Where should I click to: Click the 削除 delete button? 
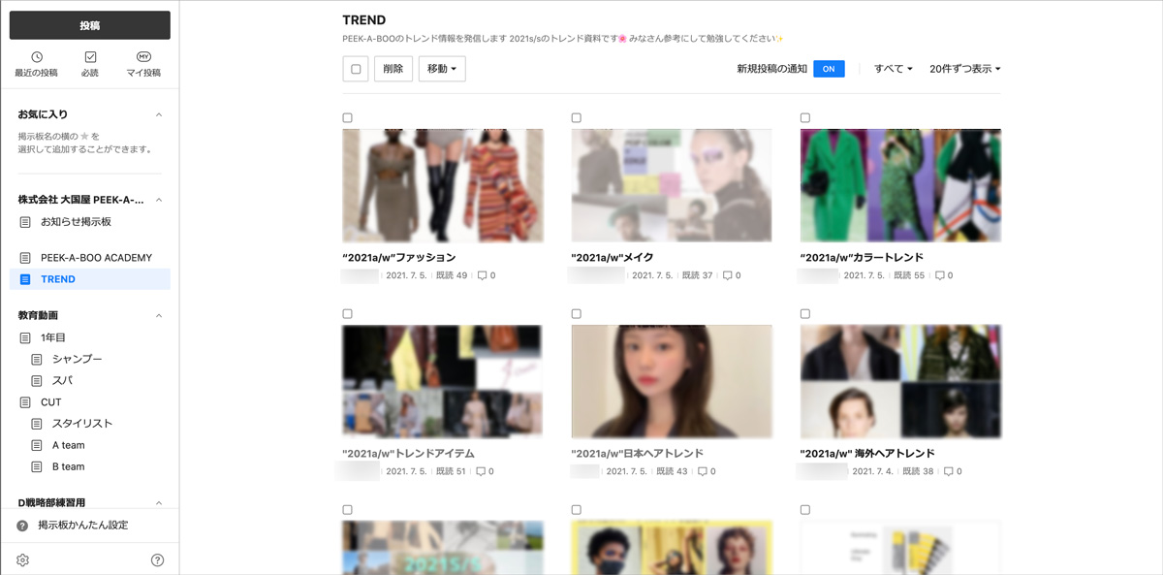coord(393,69)
